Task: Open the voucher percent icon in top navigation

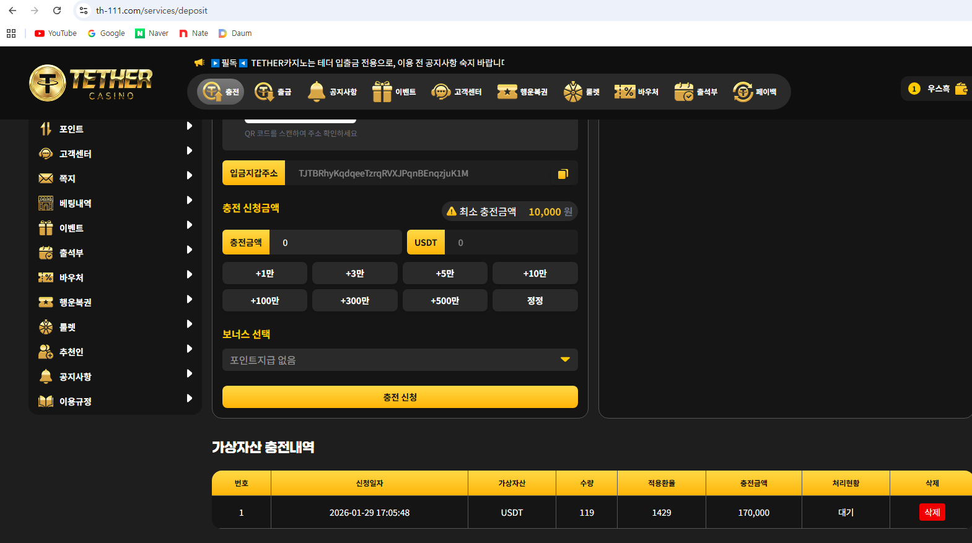Action: coord(624,92)
